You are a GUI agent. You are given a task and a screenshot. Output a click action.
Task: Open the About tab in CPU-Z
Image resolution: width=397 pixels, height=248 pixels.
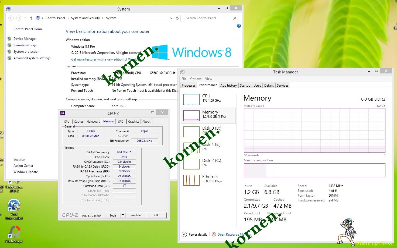[146, 122]
